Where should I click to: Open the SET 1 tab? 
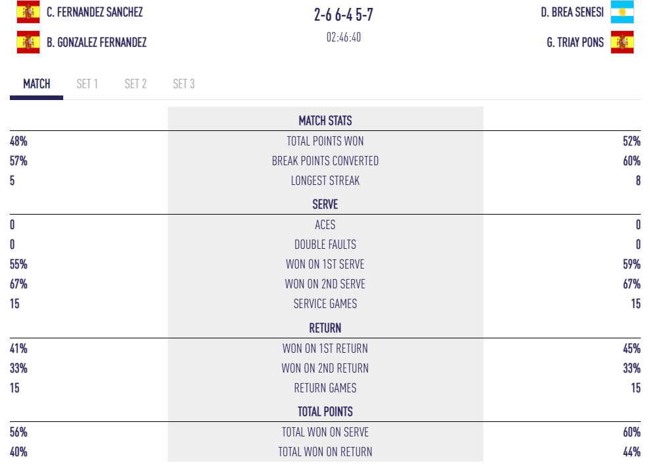click(87, 84)
